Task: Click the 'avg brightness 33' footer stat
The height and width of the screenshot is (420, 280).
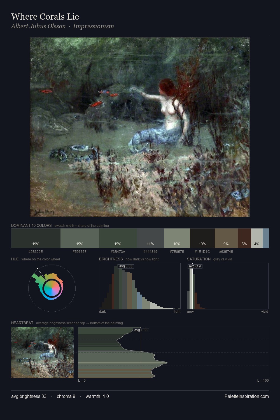Action: point(29,396)
